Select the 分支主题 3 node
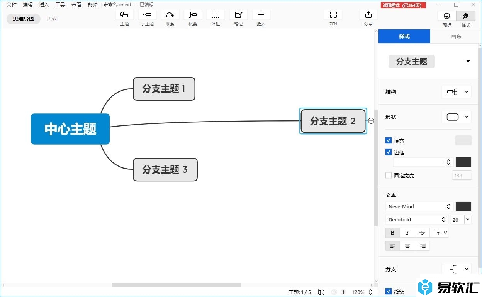482x297 pixels. click(165, 169)
